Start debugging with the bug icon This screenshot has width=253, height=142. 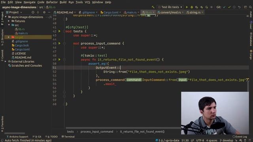point(192,7)
